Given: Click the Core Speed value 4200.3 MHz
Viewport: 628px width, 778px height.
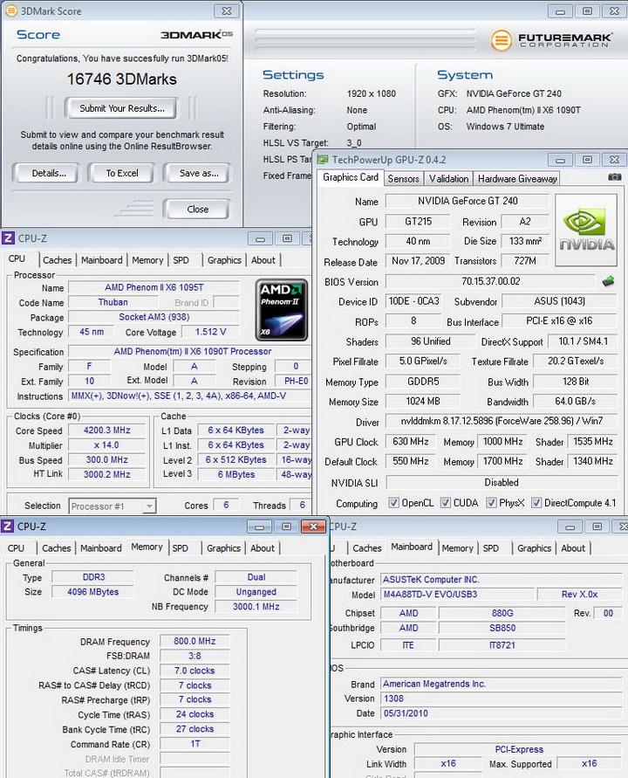Looking at the screenshot, I should tap(106, 430).
